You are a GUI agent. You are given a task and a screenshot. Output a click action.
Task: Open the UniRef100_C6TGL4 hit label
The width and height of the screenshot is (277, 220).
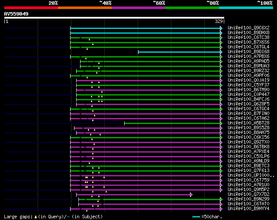[248, 47]
